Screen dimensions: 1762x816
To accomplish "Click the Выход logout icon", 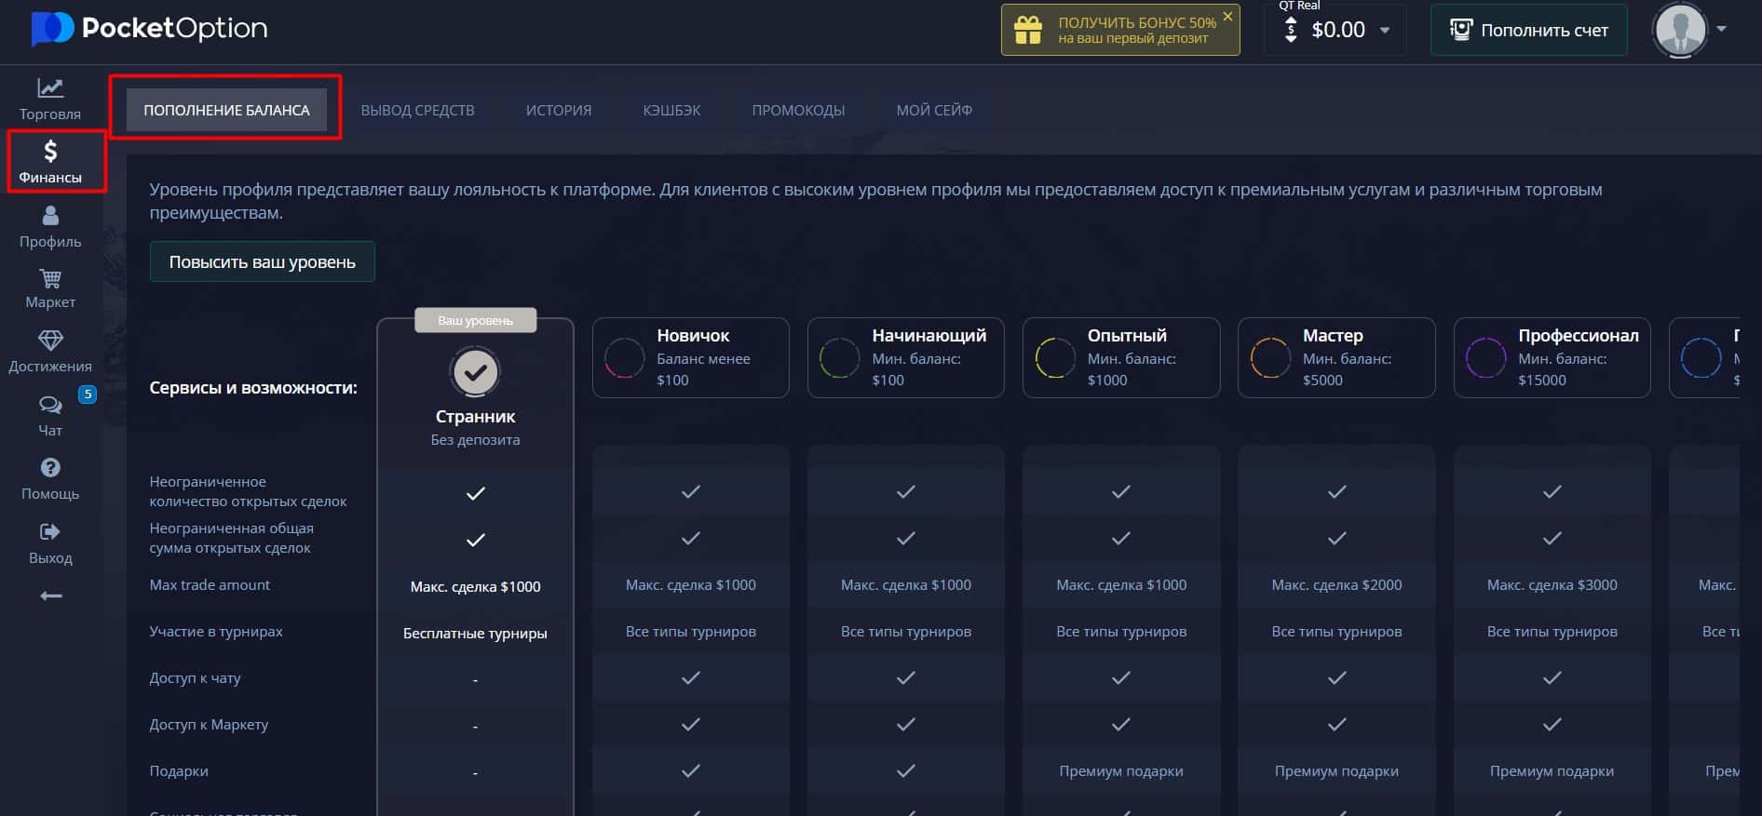I will [x=50, y=532].
